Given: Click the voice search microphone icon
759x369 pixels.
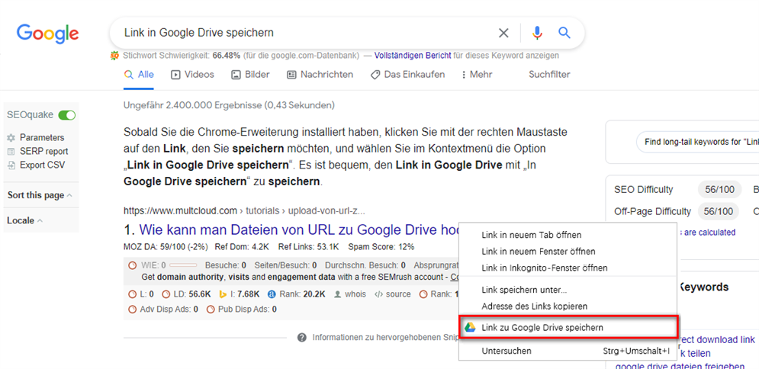Looking at the screenshot, I should click(x=537, y=33).
